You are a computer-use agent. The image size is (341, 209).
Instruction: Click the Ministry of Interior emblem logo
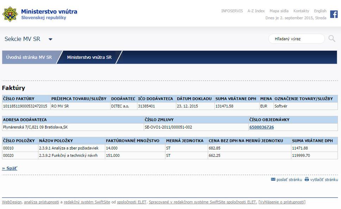(x=10, y=14)
